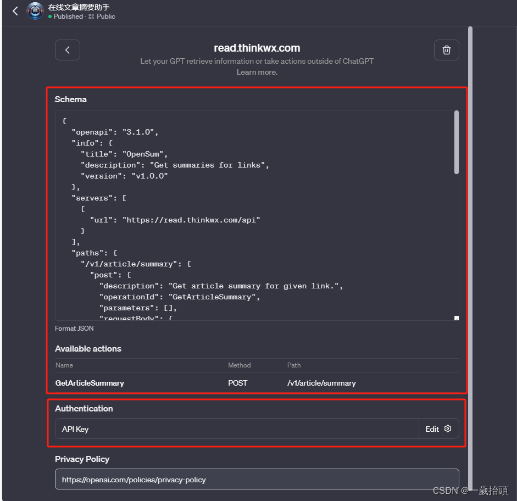Click the schema textarea resize handle
The width and height of the screenshot is (517, 501).
457,318
